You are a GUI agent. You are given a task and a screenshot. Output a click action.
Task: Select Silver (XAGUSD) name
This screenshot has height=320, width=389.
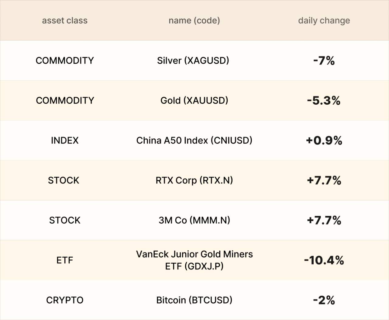click(193, 61)
